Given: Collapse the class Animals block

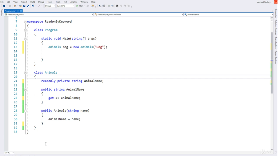Looking at the screenshot, I should (x=26, y=73).
